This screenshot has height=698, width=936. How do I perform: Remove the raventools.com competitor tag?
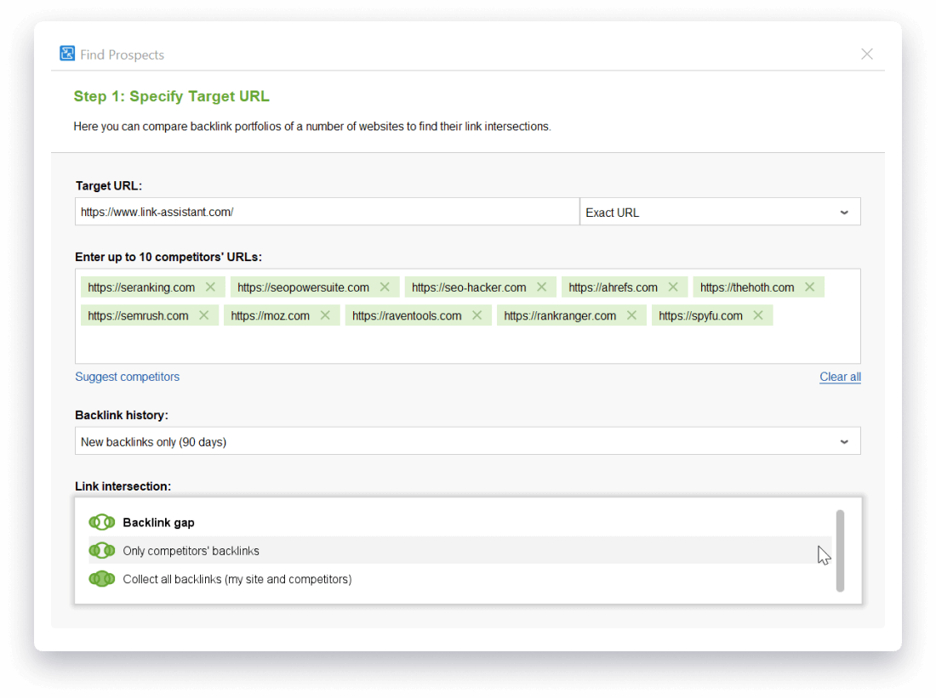477,315
